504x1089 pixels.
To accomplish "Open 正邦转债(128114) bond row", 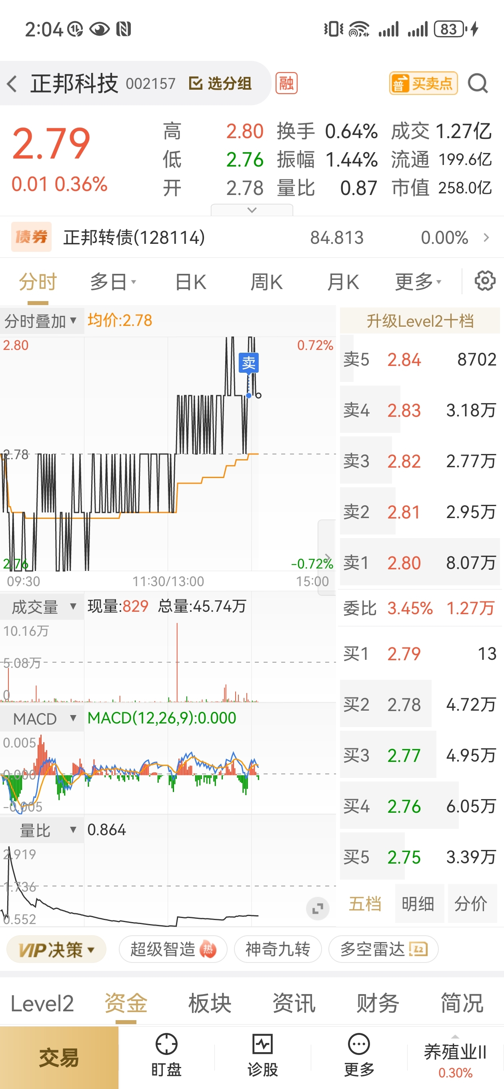I will tap(252, 237).
